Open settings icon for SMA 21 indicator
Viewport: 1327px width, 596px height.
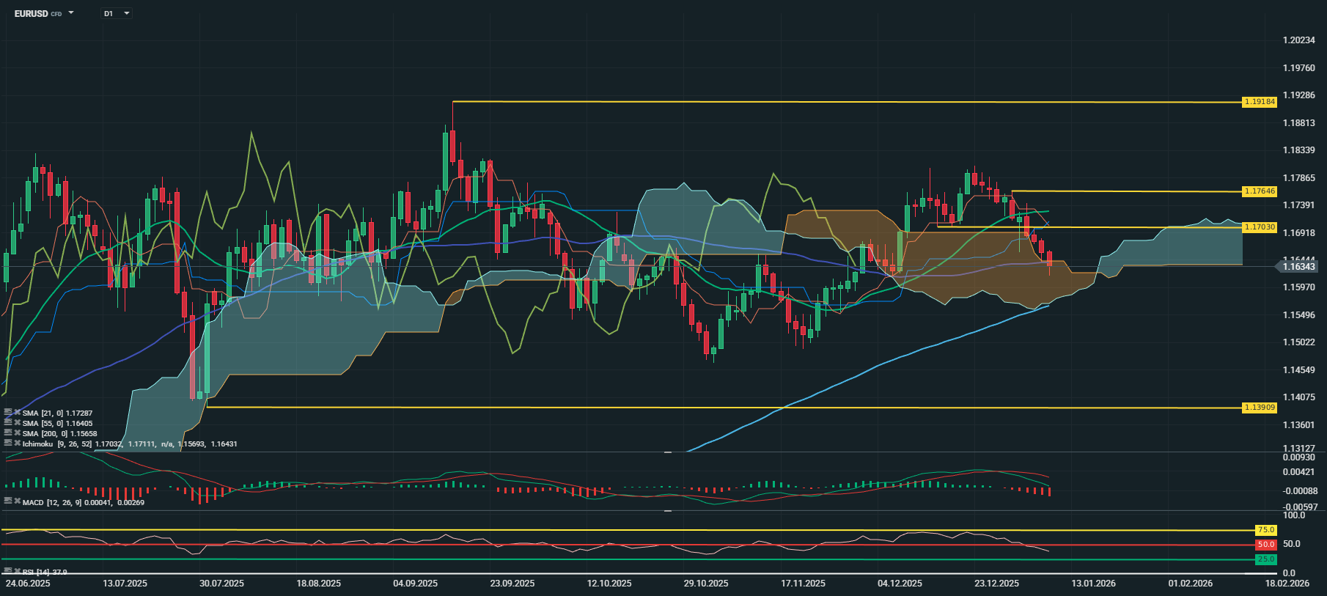(x=8, y=413)
